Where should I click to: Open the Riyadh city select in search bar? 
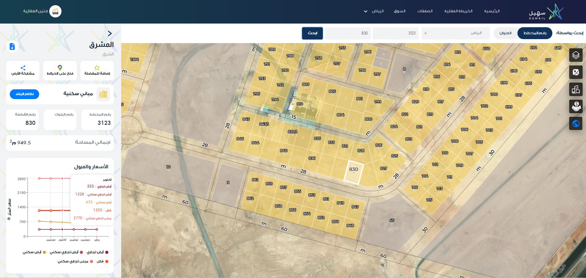455,33
